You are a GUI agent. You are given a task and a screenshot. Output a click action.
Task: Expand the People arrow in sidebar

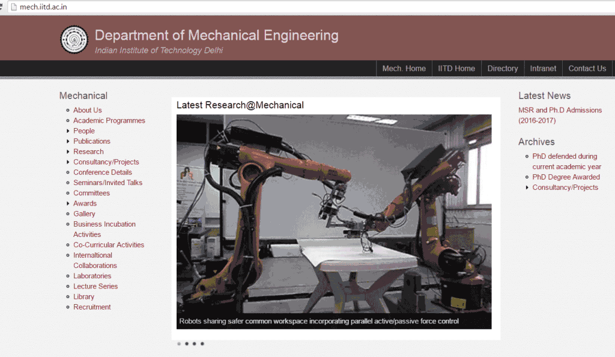(68, 131)
